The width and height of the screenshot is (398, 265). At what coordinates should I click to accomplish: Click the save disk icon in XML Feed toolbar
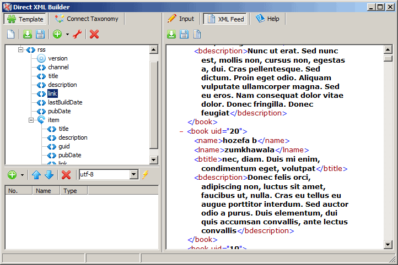tap(184, 35)
